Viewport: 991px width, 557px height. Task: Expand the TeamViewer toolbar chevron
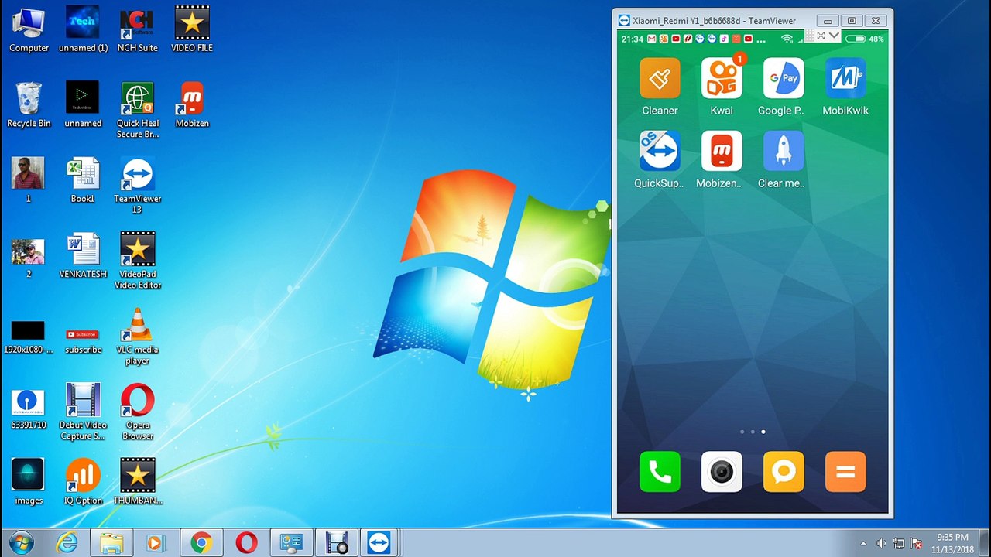click(x=834, y=36)
